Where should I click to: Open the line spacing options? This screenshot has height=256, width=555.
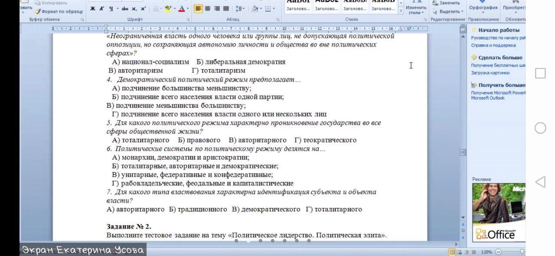(x=239, y=9)
